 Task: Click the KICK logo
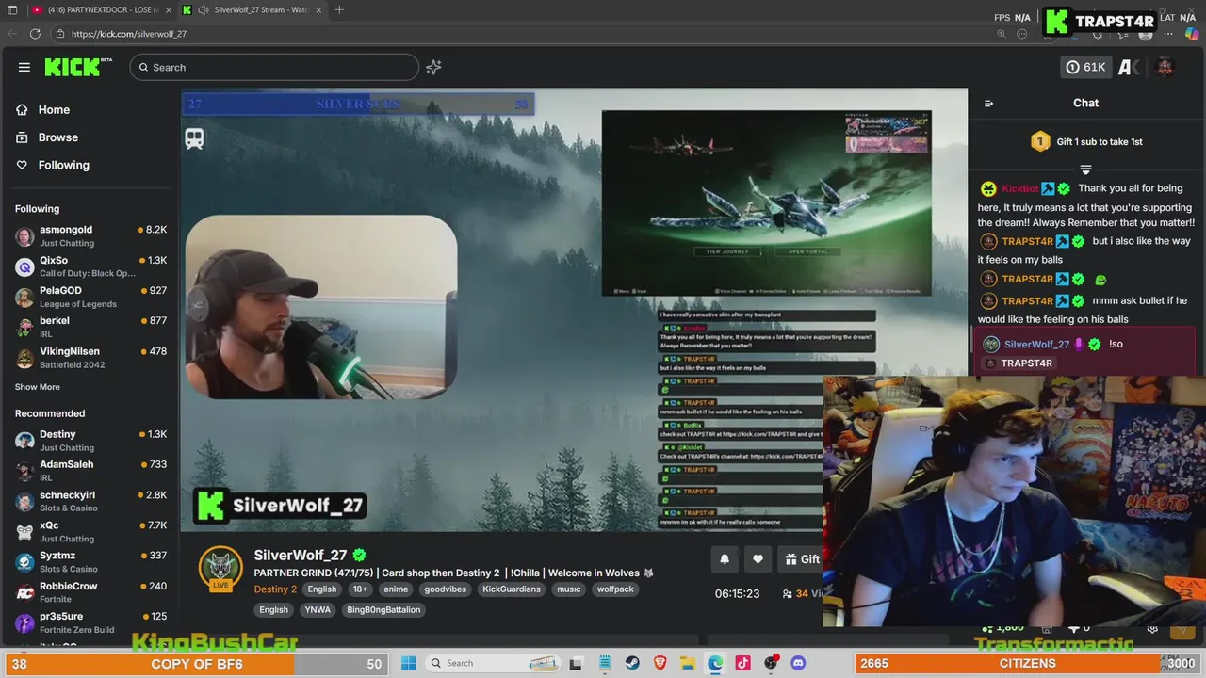[x=77, y=67]
